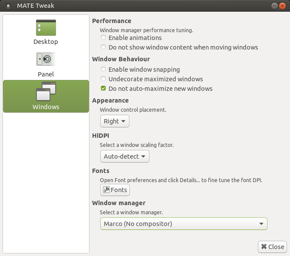
Task: Minimize the MATE Tweak window
Action: (274, 6)
